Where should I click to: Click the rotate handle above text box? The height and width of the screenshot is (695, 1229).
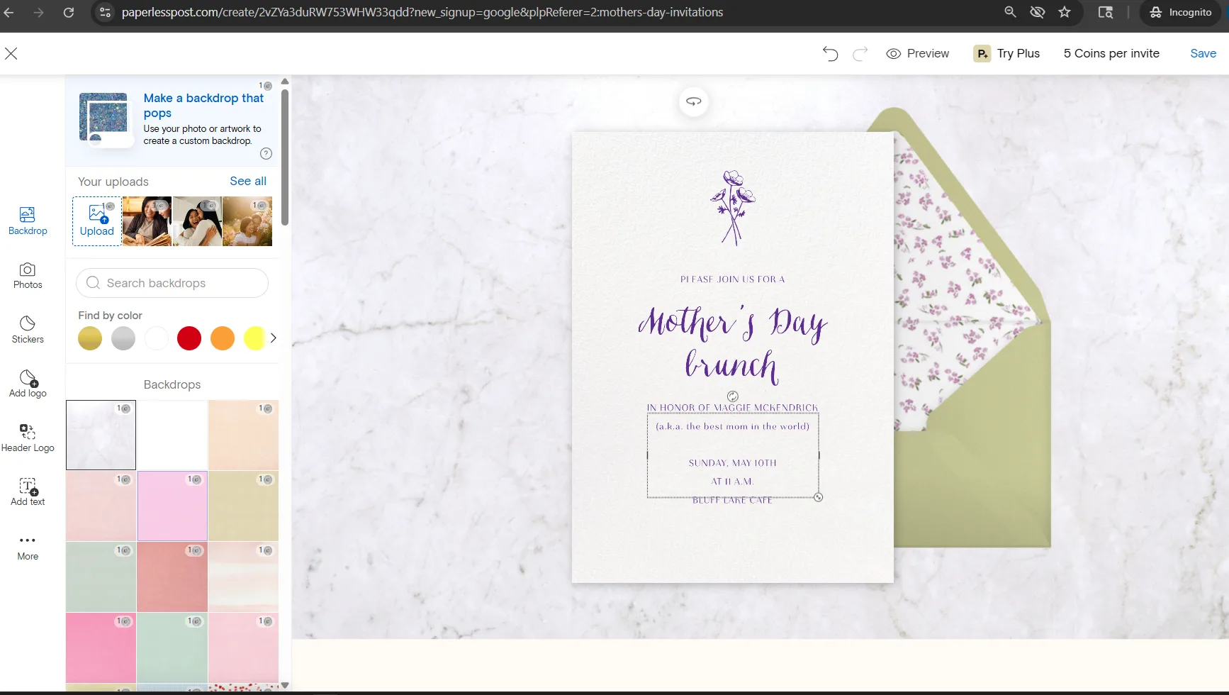733,396
